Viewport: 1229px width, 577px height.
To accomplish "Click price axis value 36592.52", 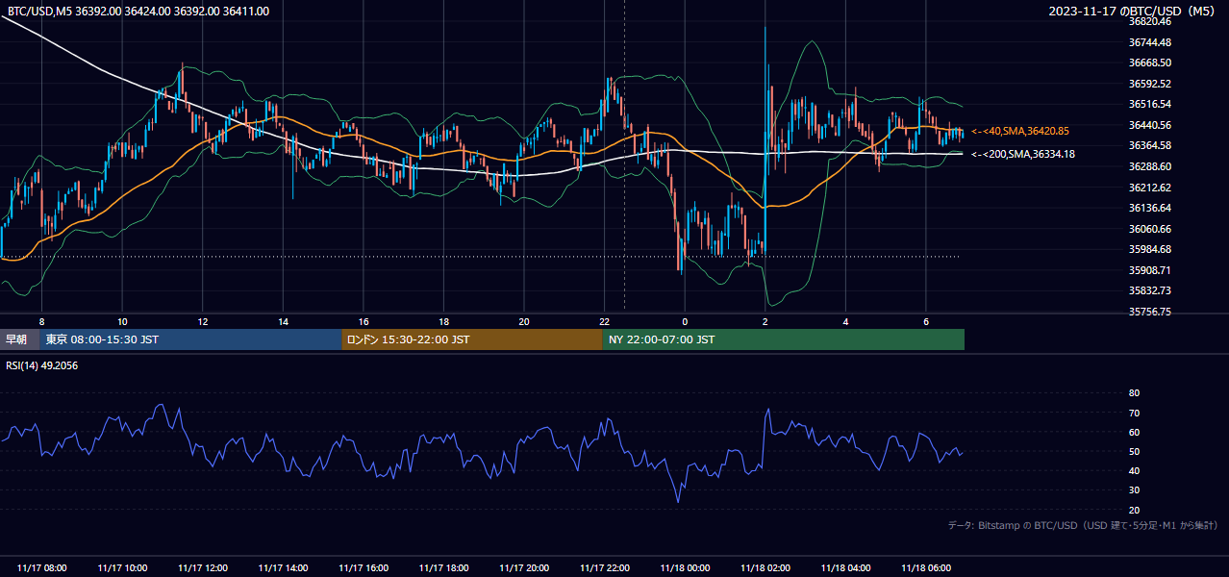I will pyautogui.click(x=1150, y=84).
